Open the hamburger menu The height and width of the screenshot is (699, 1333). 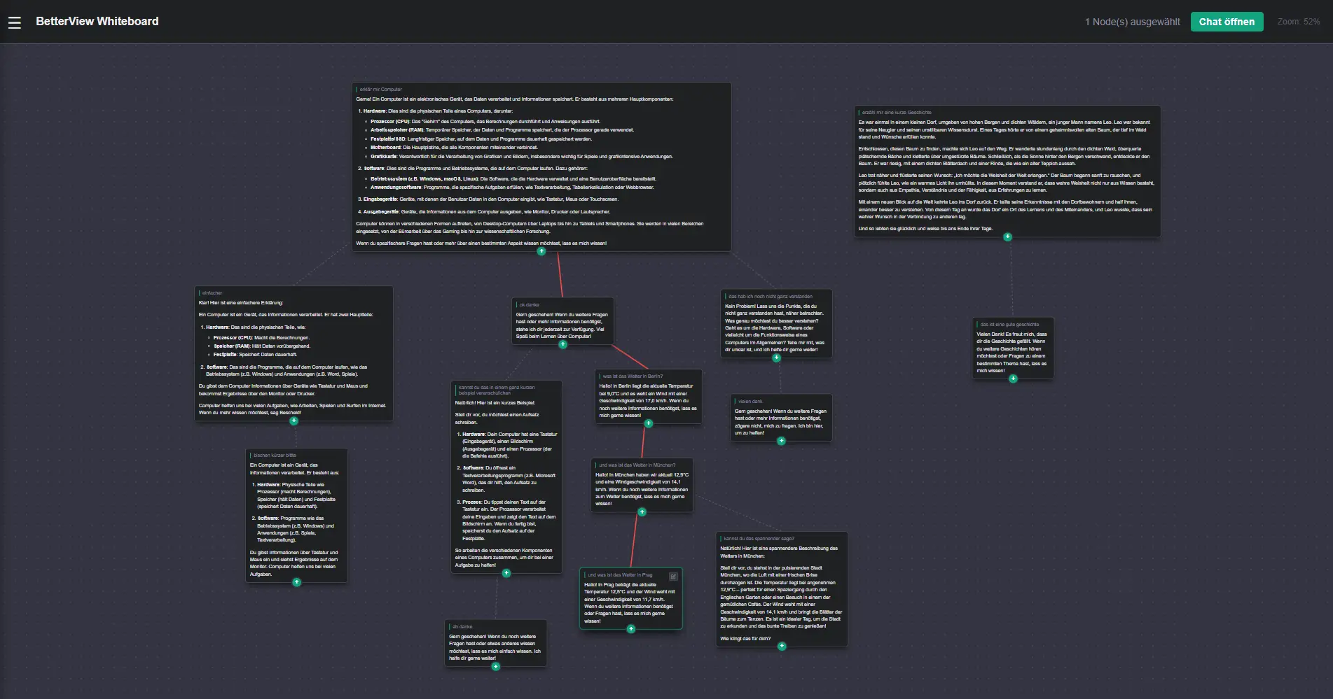(x=15, y=22)
